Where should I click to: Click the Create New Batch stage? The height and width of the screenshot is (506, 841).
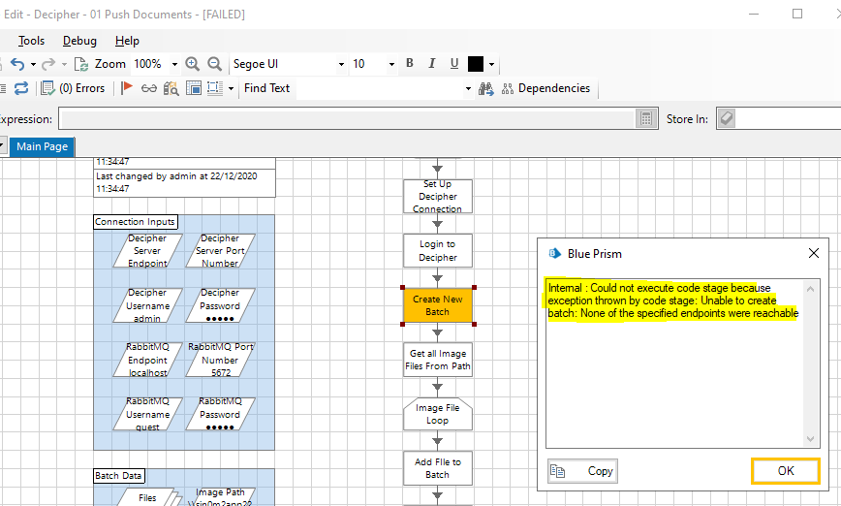coord(437,305)
